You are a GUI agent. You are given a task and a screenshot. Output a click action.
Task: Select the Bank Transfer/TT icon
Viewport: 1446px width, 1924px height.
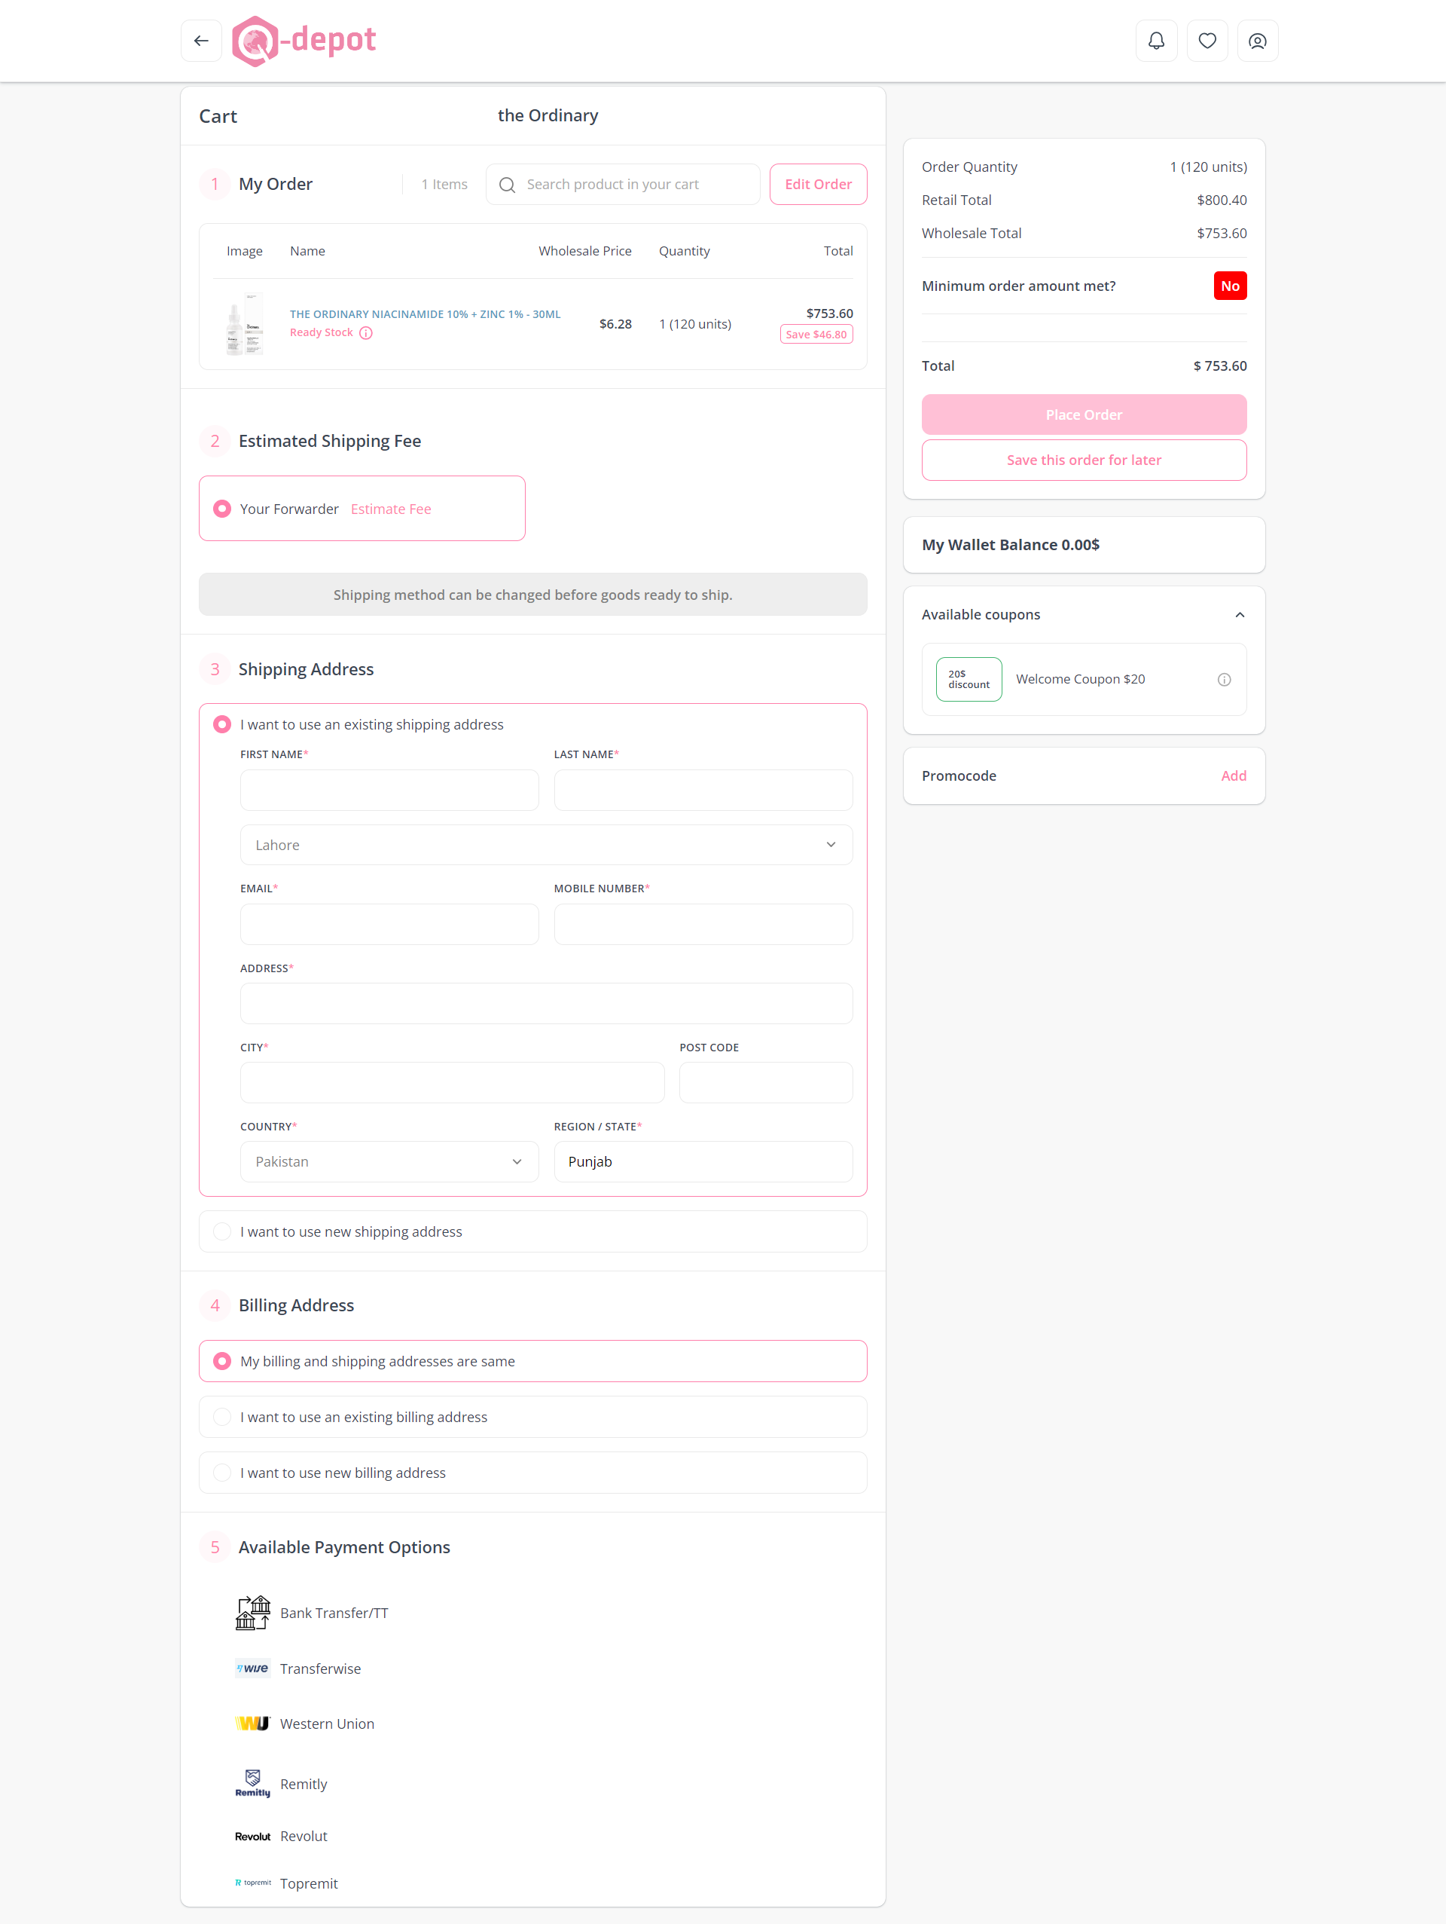[252, 1613]
